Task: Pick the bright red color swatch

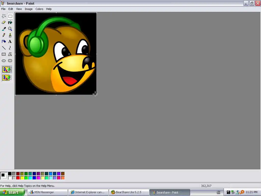Action: pyautogui.click(x=18, y=178)
